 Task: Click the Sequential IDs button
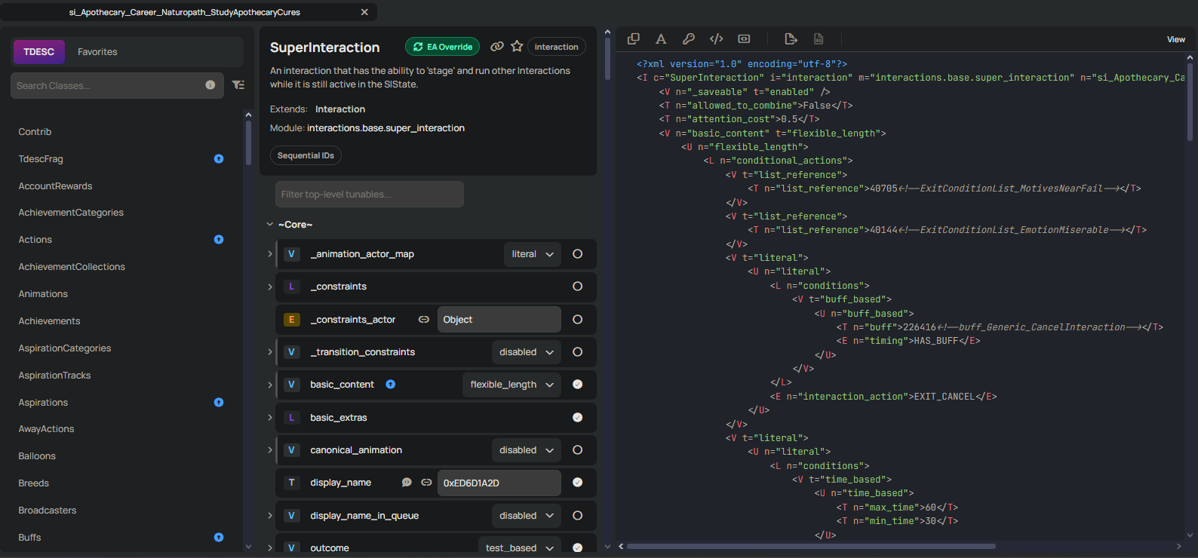tap(306, 155)
